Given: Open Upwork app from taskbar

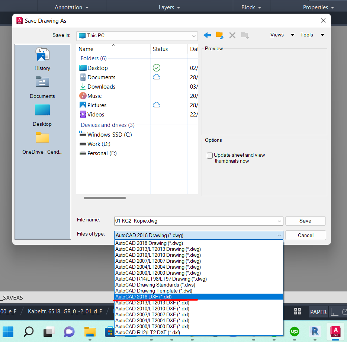Looking at the screenshot, I should [x=294, y=332].
